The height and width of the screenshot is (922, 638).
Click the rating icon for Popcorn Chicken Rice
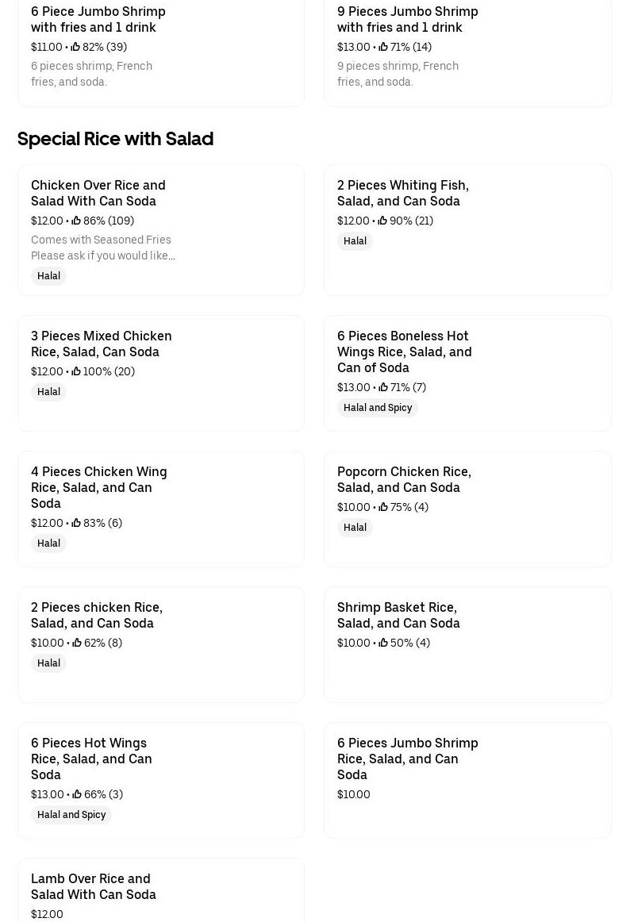coord(383,507)
